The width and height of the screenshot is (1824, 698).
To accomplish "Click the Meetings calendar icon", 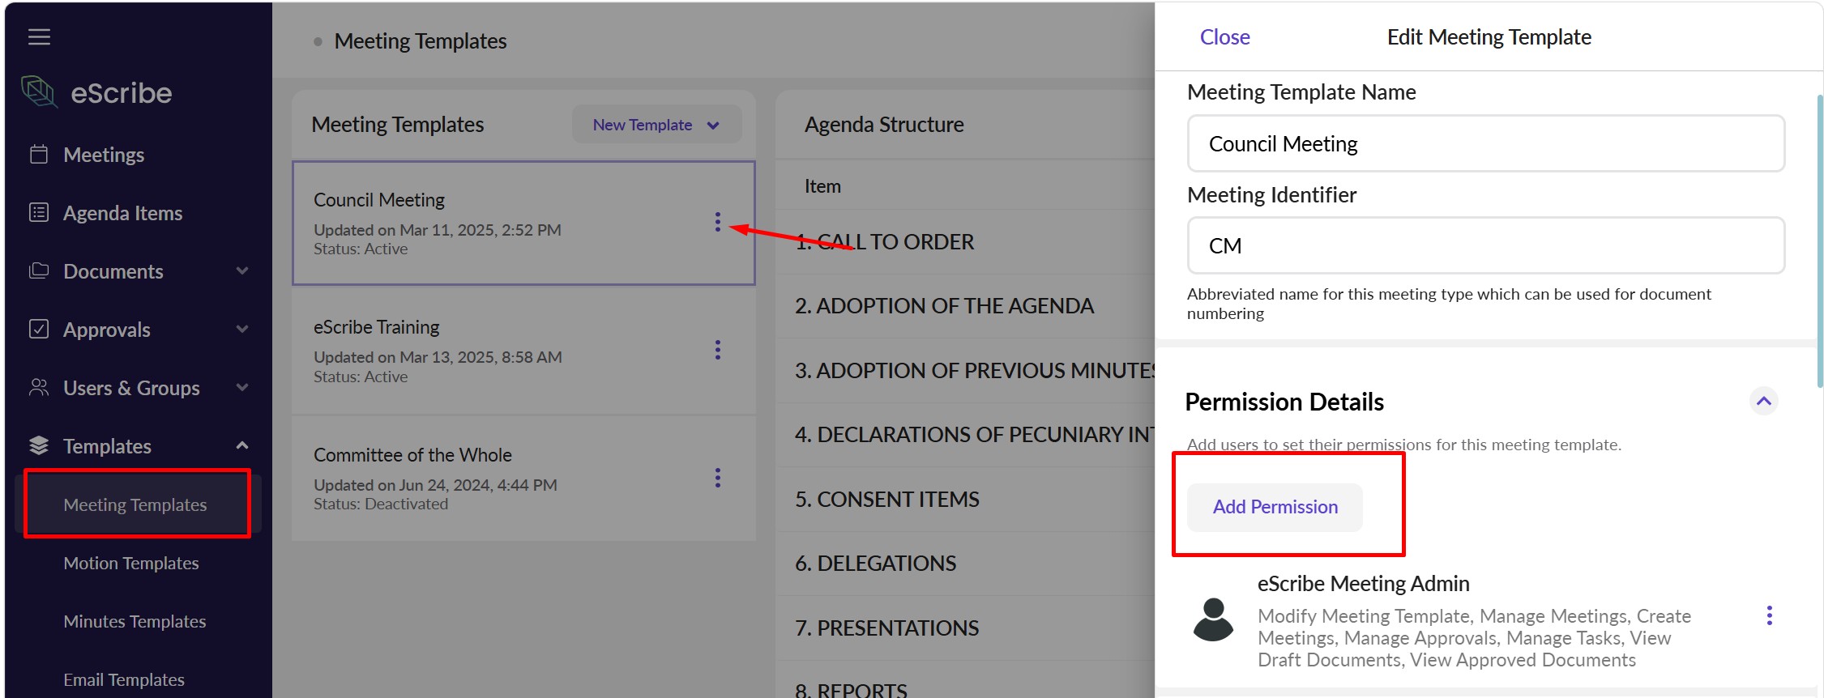I will (x=39, y=154).
